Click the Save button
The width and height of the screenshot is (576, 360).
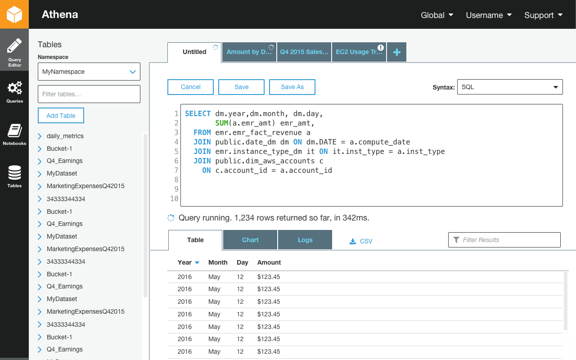pos(242,87)
